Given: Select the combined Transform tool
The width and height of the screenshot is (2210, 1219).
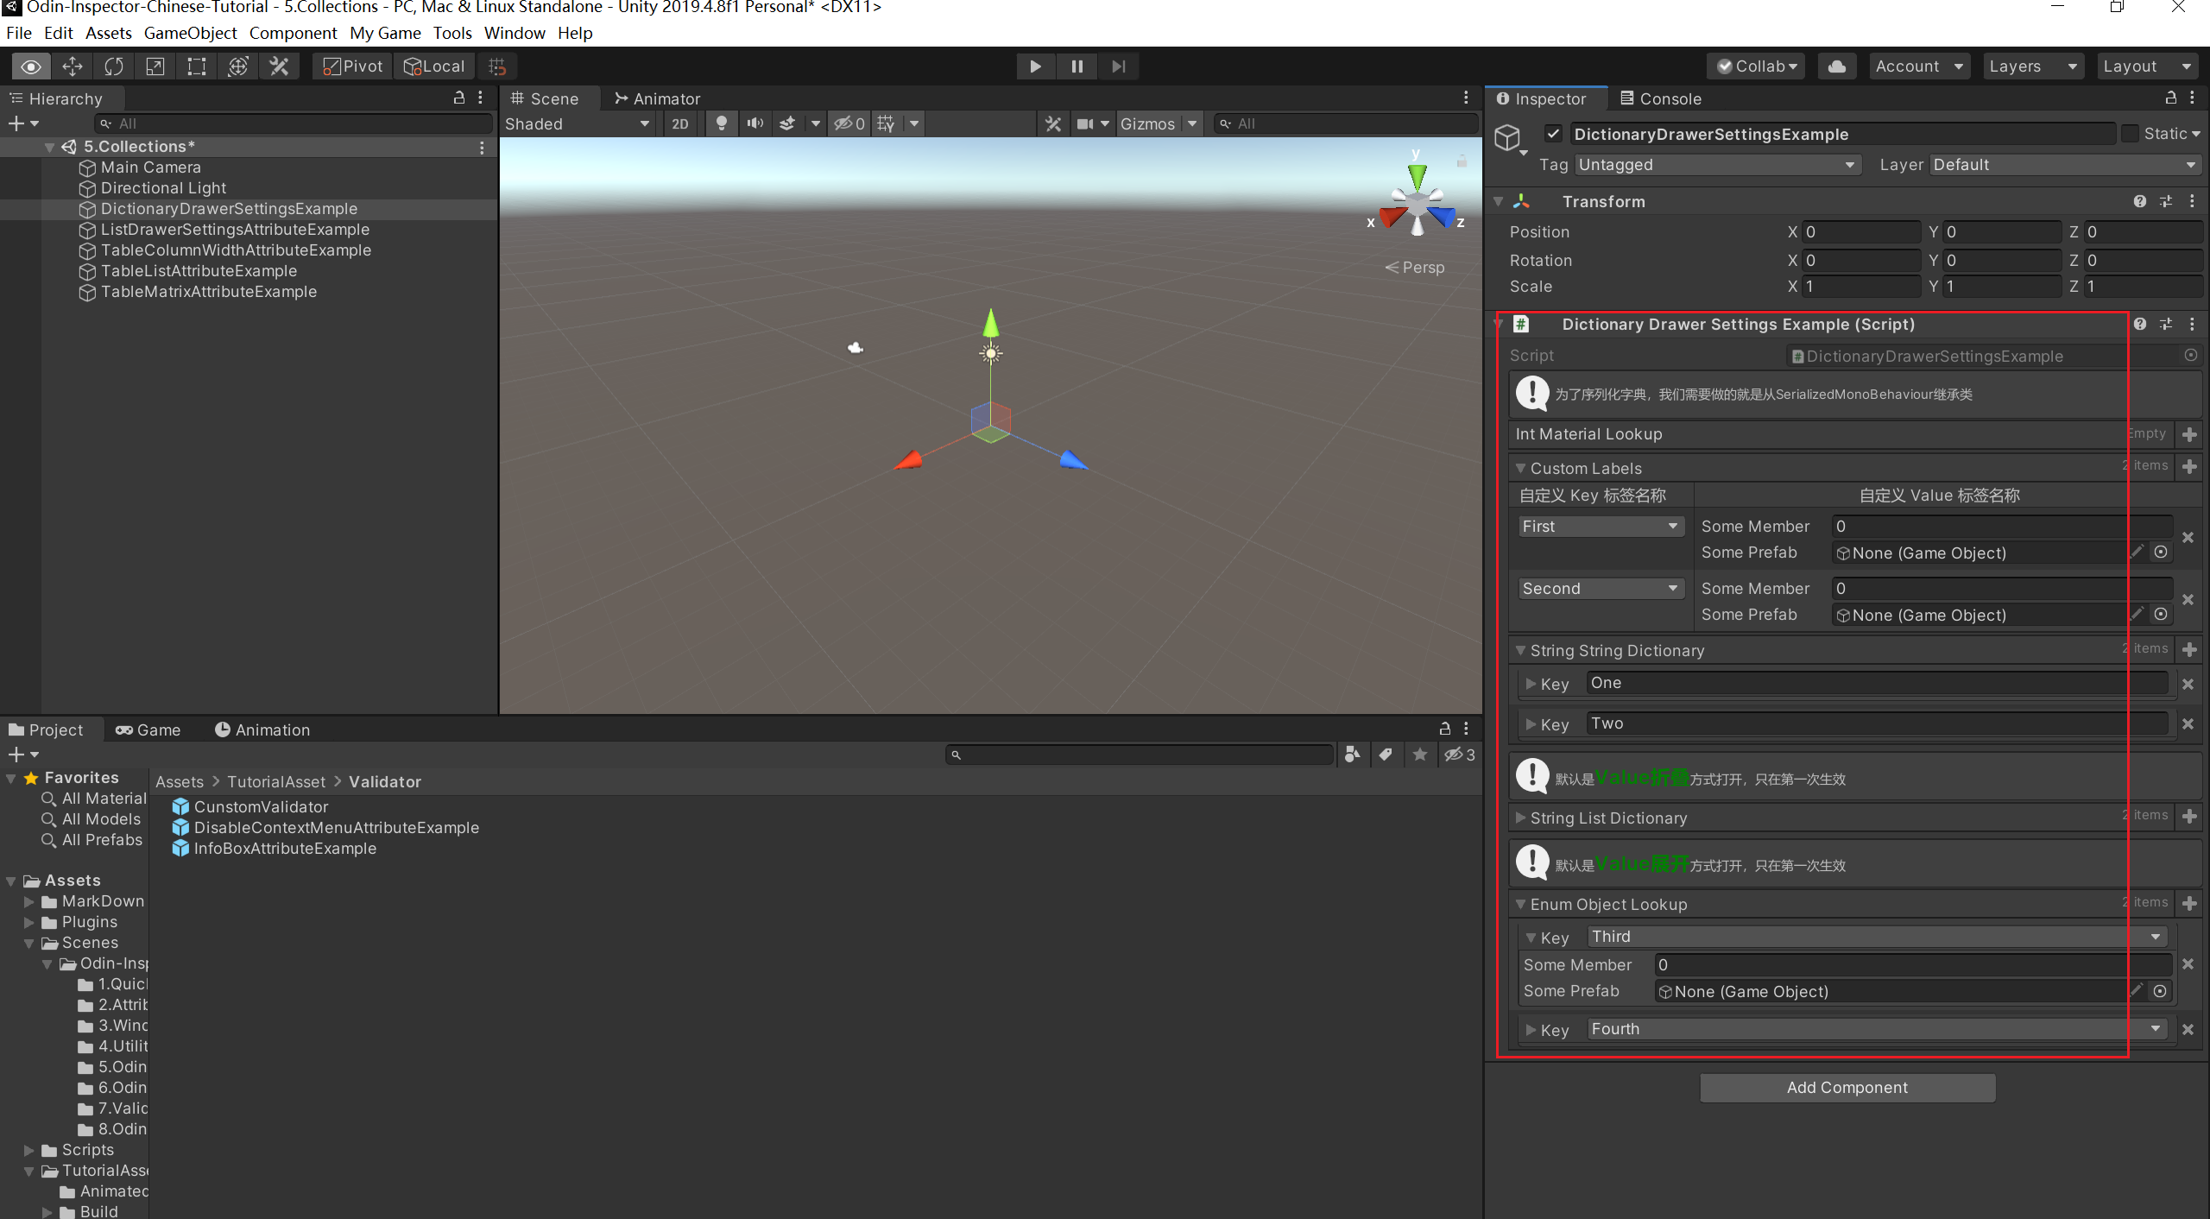Looking at the screenshot, I should (x=238, y=66).
